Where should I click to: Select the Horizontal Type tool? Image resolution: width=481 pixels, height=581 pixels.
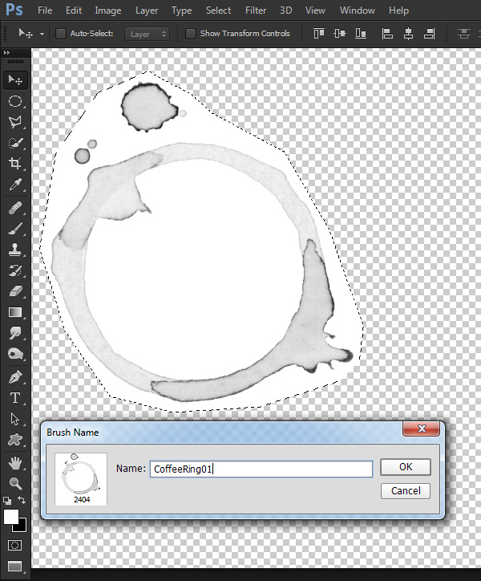pos(15,398)
